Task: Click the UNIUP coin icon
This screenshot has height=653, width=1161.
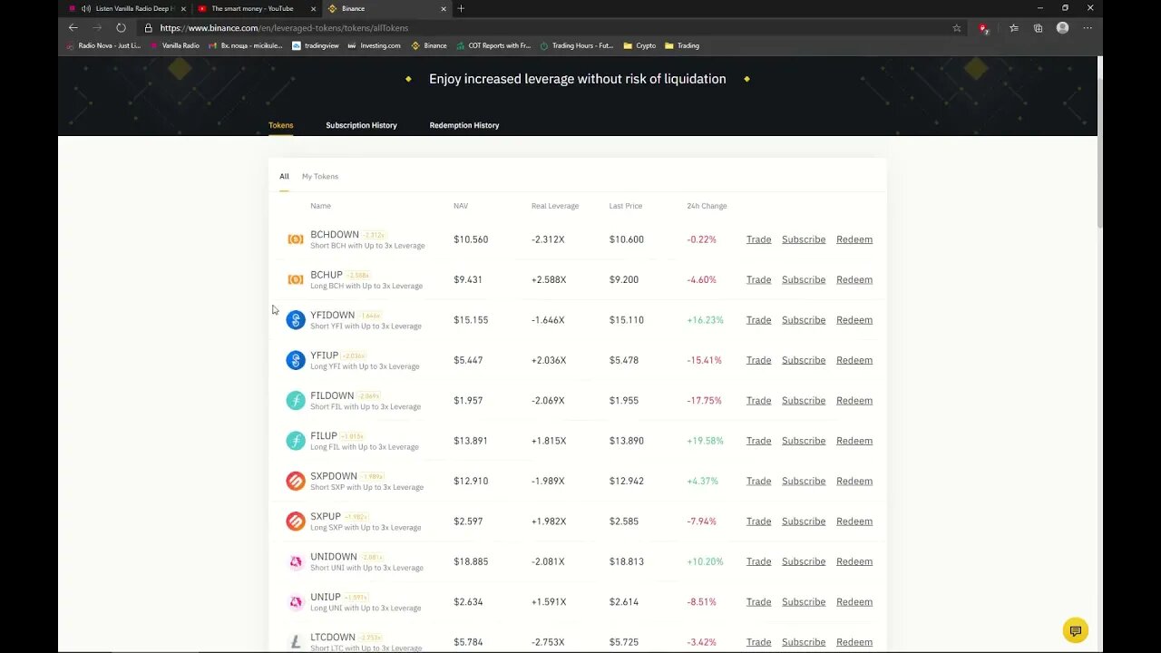Action: (x=296, y=601)
